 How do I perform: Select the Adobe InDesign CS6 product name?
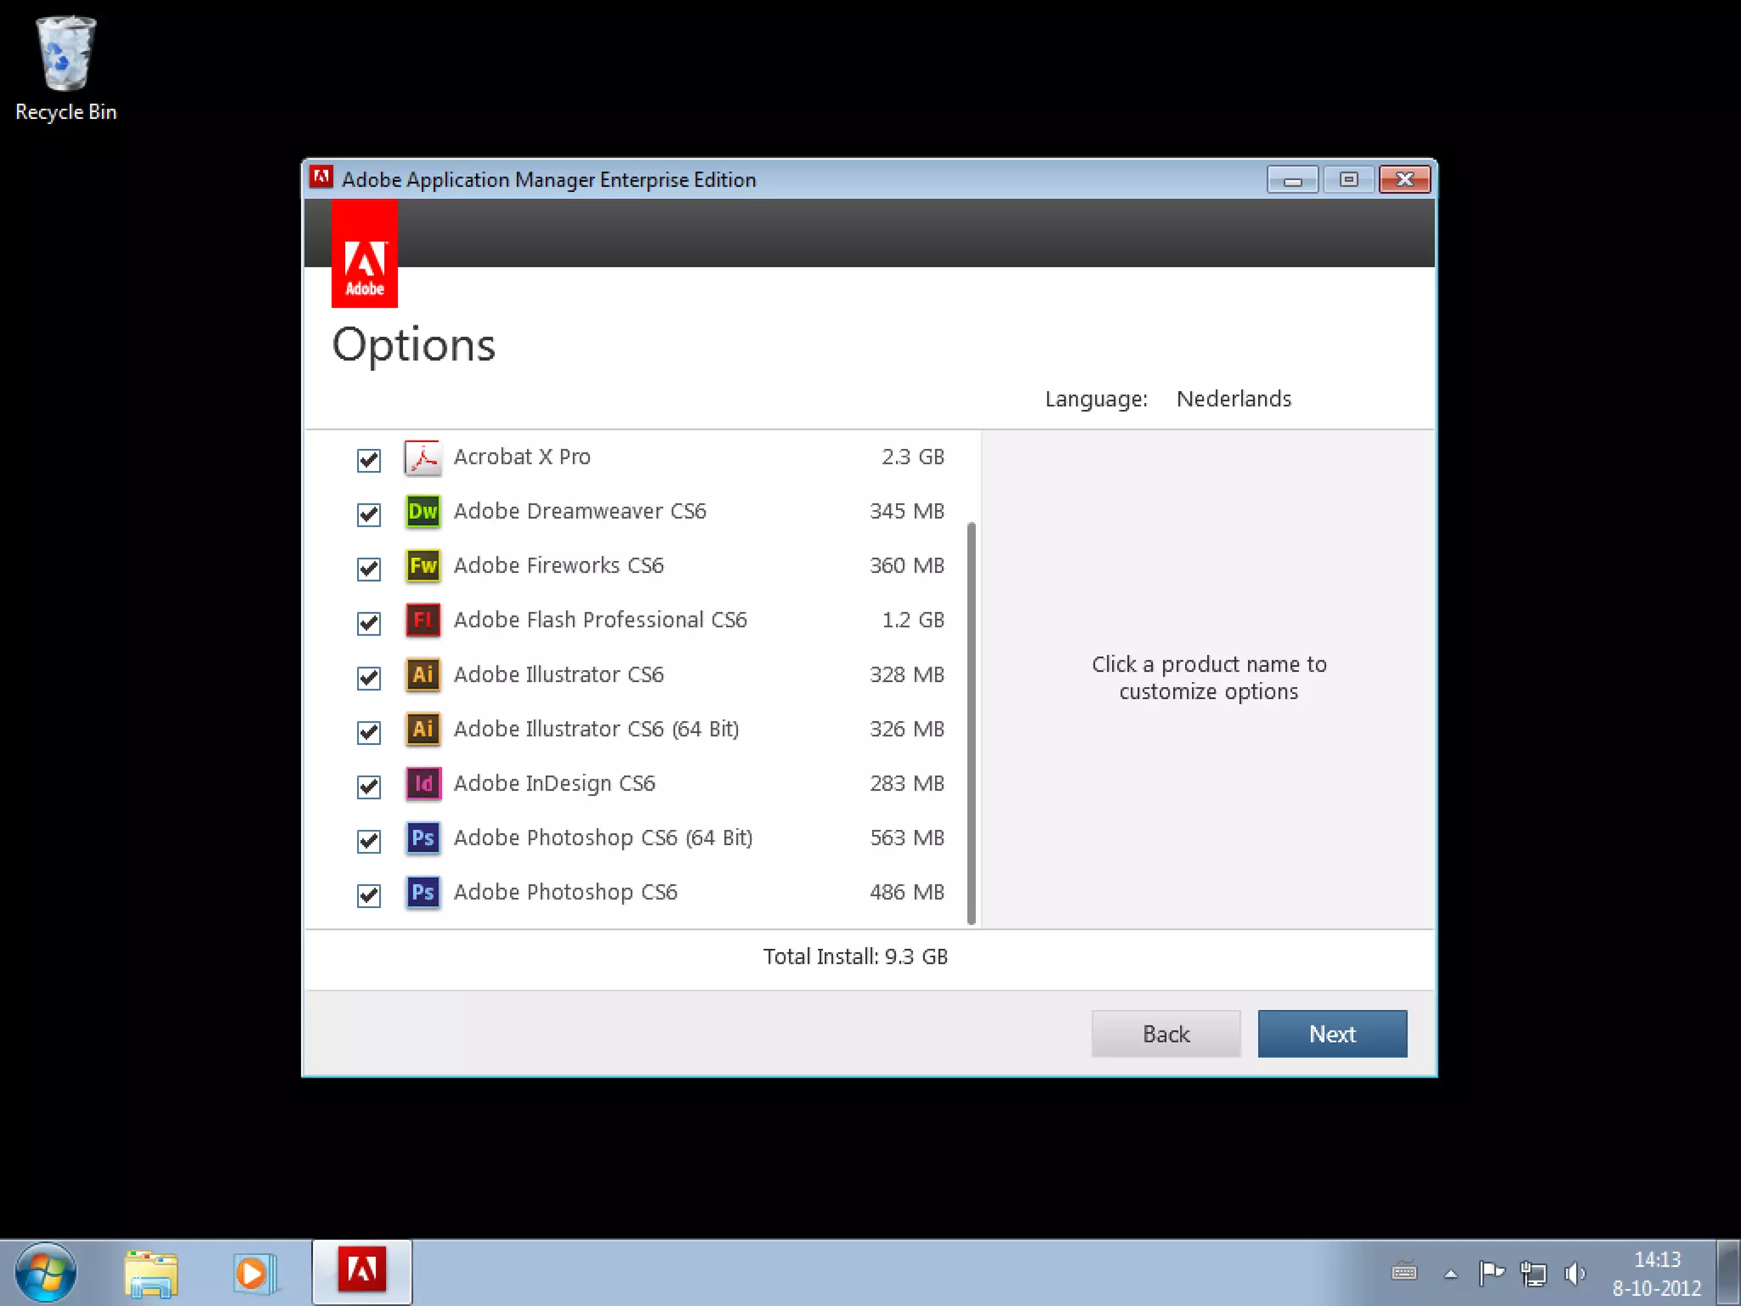pos(554,783)
